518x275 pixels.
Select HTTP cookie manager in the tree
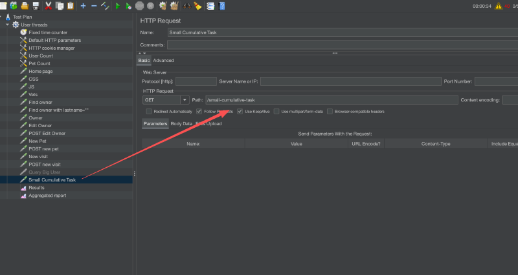pyautogui.click(x=51, y=48)
